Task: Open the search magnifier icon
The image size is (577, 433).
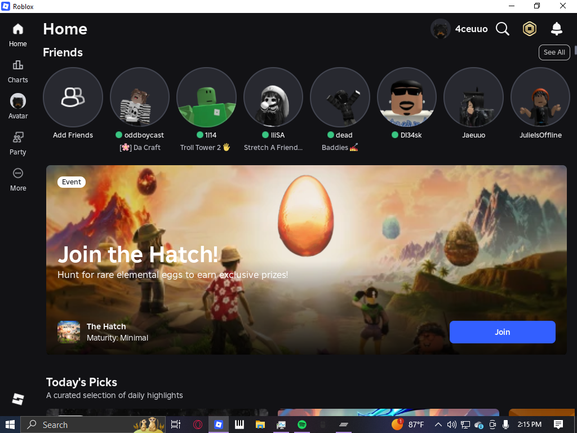Action: [x=502, y=29]
